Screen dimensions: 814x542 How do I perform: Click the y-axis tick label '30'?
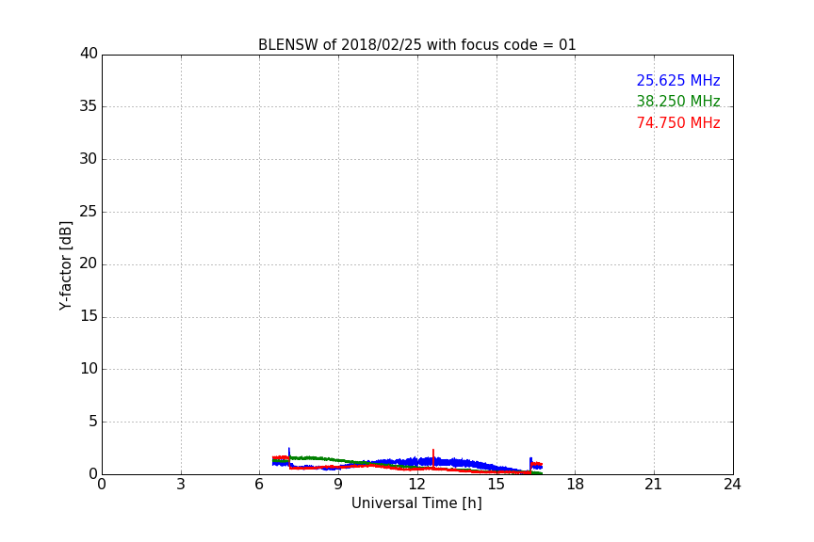(x=89, y=159)
